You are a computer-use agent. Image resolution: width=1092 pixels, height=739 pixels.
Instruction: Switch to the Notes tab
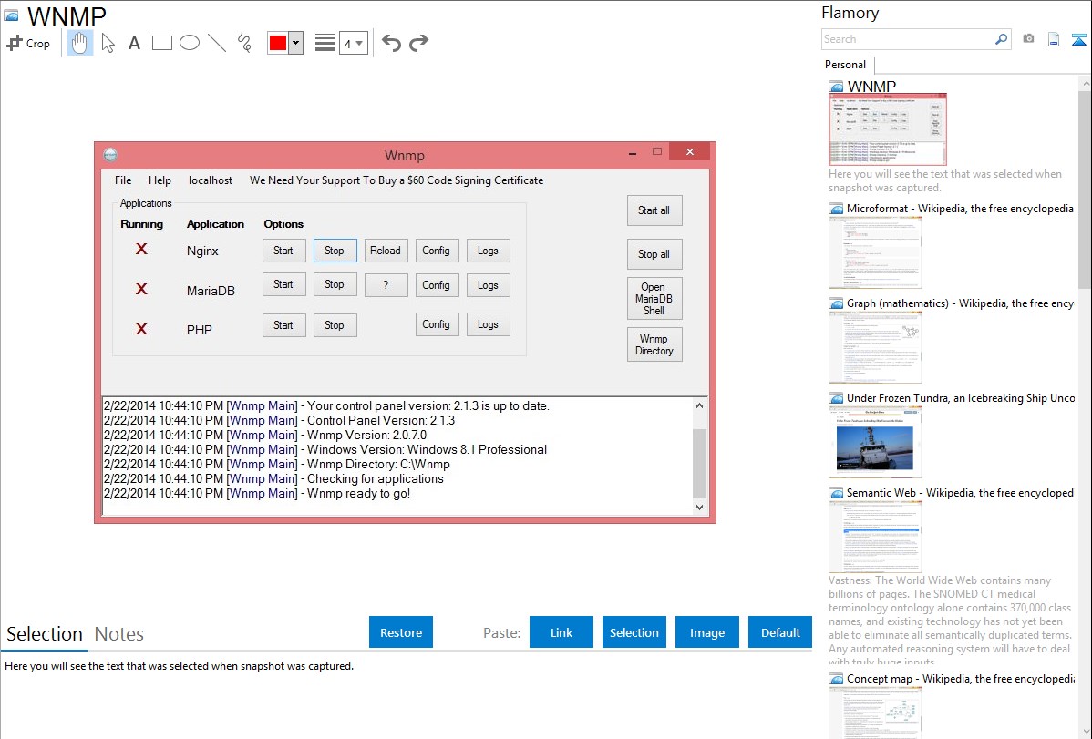click(119, 634)
